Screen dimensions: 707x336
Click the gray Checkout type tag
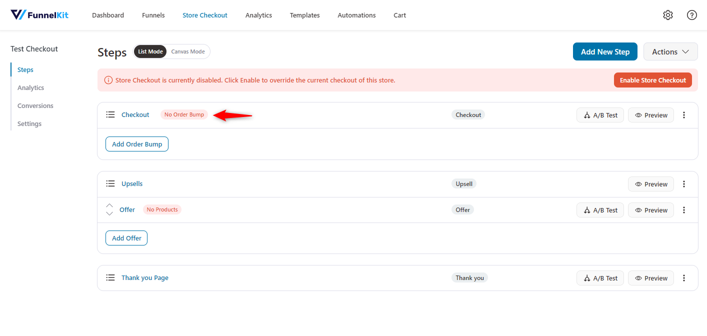pos(468,114)
